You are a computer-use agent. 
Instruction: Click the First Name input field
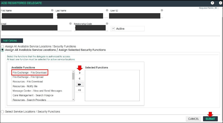[27, 16]
